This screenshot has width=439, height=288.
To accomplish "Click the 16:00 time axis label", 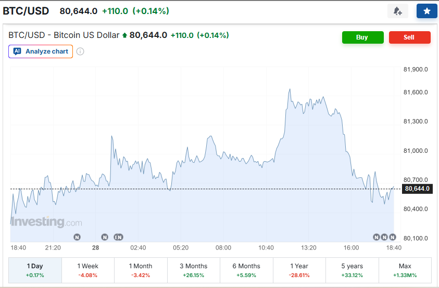I will (351, 248).
